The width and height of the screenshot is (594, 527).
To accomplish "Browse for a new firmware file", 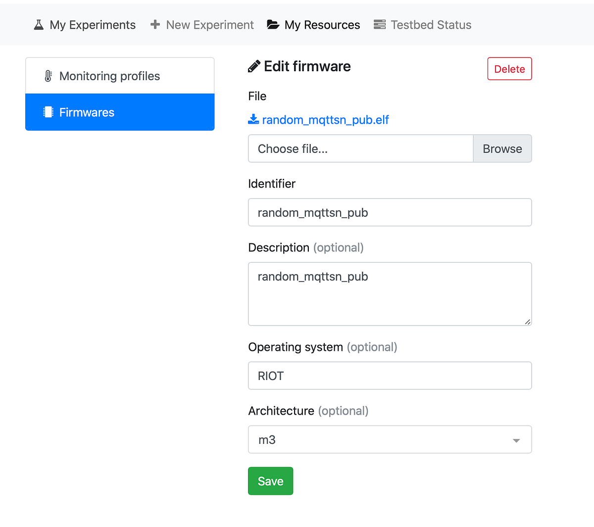I will [502, 148].
